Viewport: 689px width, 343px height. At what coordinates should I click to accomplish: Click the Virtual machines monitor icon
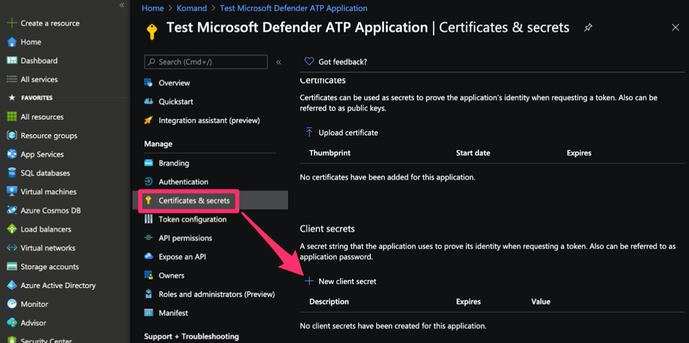click(x=12, y=192)
